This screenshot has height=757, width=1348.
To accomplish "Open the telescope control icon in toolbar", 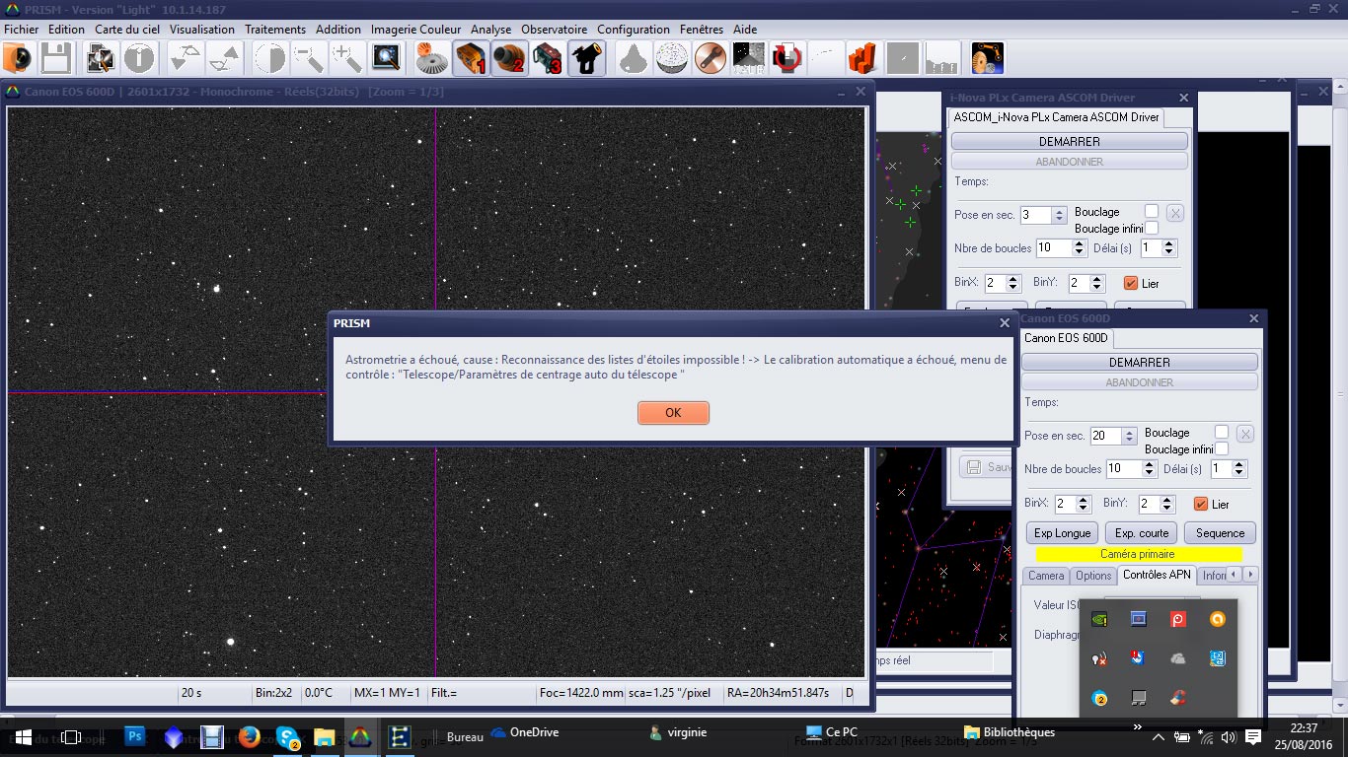I will (586, 59).
